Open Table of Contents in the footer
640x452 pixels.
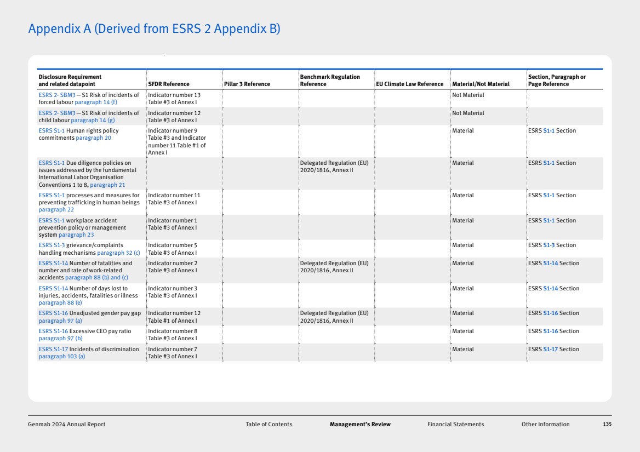tap(268, 424)
